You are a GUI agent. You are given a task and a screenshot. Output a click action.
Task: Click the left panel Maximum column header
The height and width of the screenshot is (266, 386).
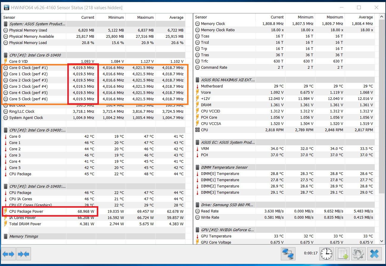point(141,17)
